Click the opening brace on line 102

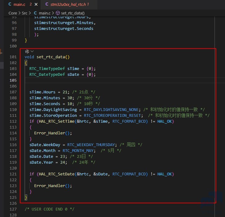26,63
